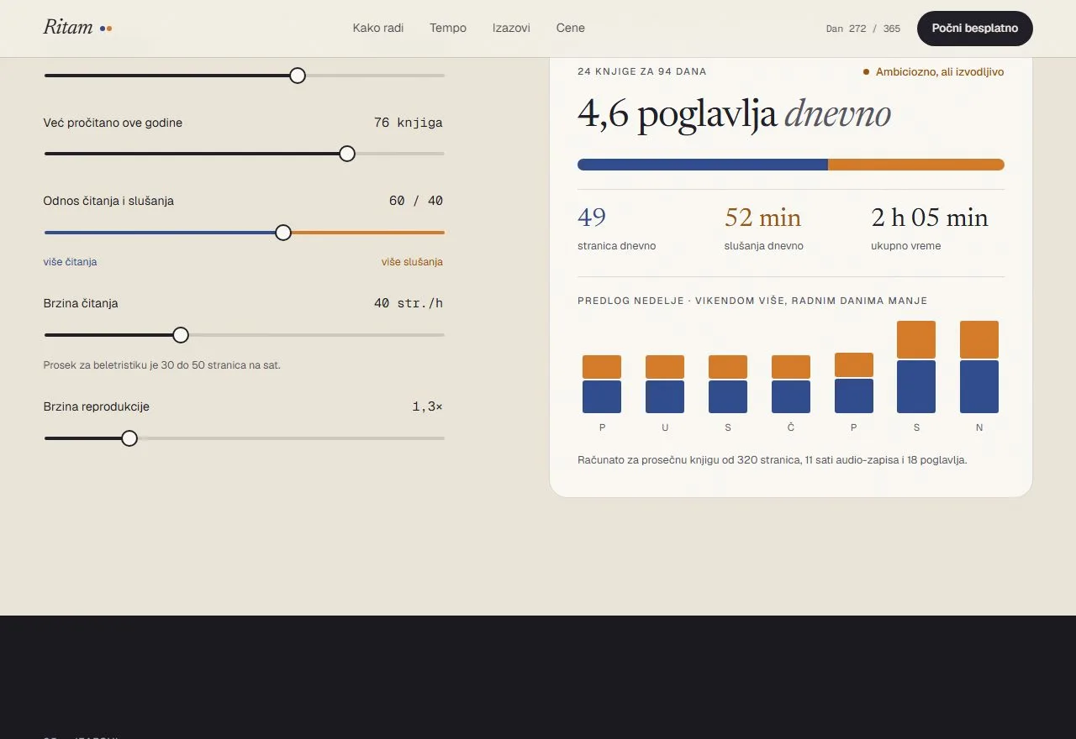Click the U (Tuesday) bar in weekly chart
Viewport: 1076px width, 739px height.
(x=665, y=384)
